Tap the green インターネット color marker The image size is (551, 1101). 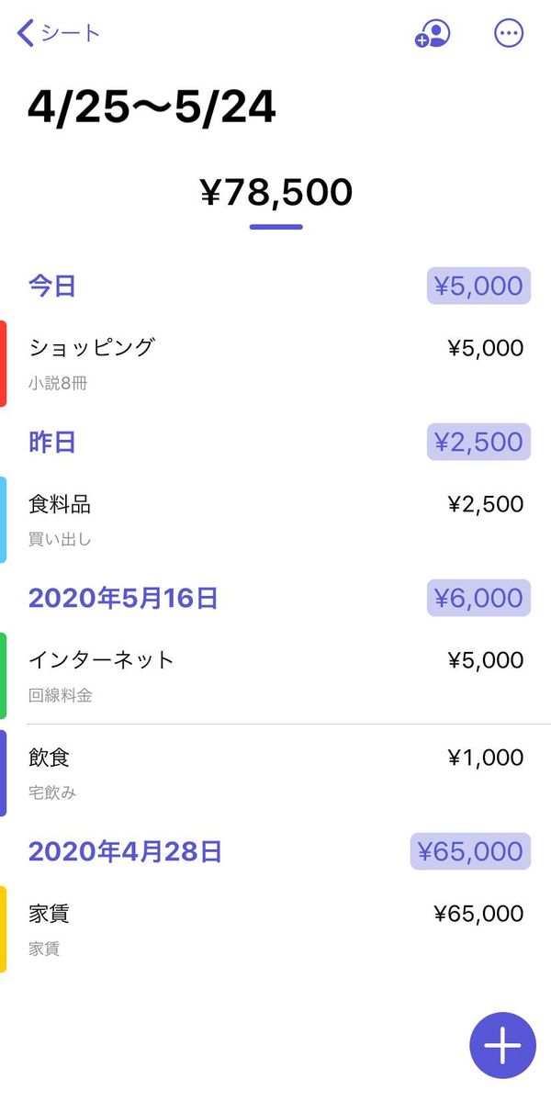pyautogui.click(x=4, y=676)
